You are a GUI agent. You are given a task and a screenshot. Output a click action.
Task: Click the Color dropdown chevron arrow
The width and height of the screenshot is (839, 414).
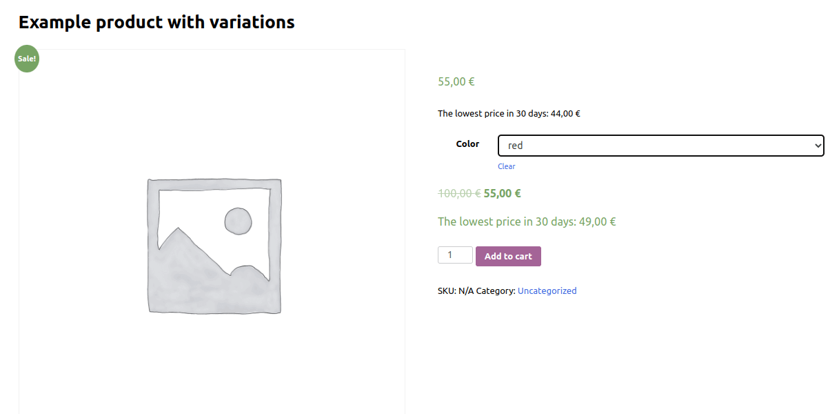[818, 146]
